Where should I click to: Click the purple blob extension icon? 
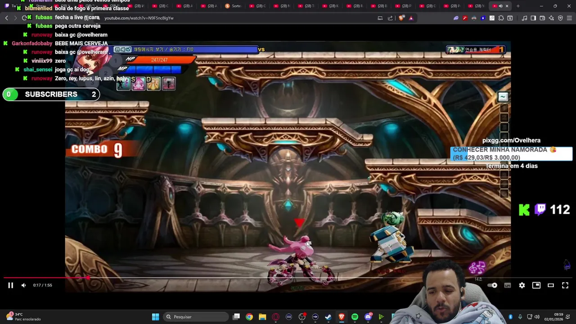456,18
